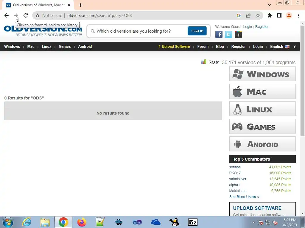Select the large Android category button
This screenshot has width=305, height=228.
pos(262,144)
